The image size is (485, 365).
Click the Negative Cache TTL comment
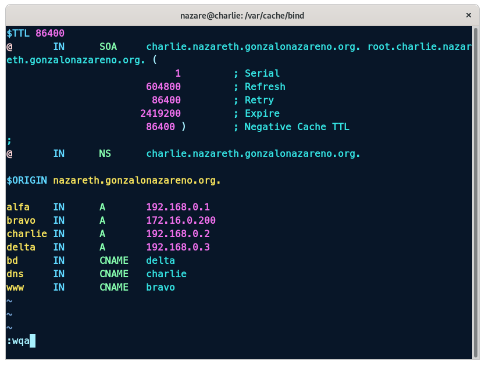click(x=297, y=127)
